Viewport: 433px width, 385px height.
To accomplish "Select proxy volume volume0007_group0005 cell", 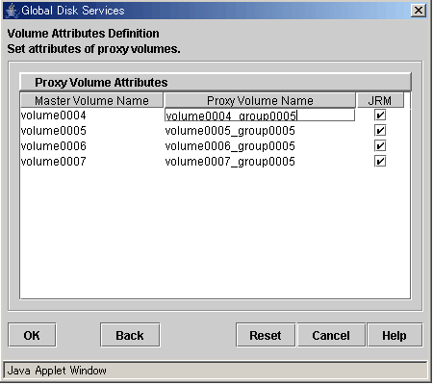I will pos(260,162).
